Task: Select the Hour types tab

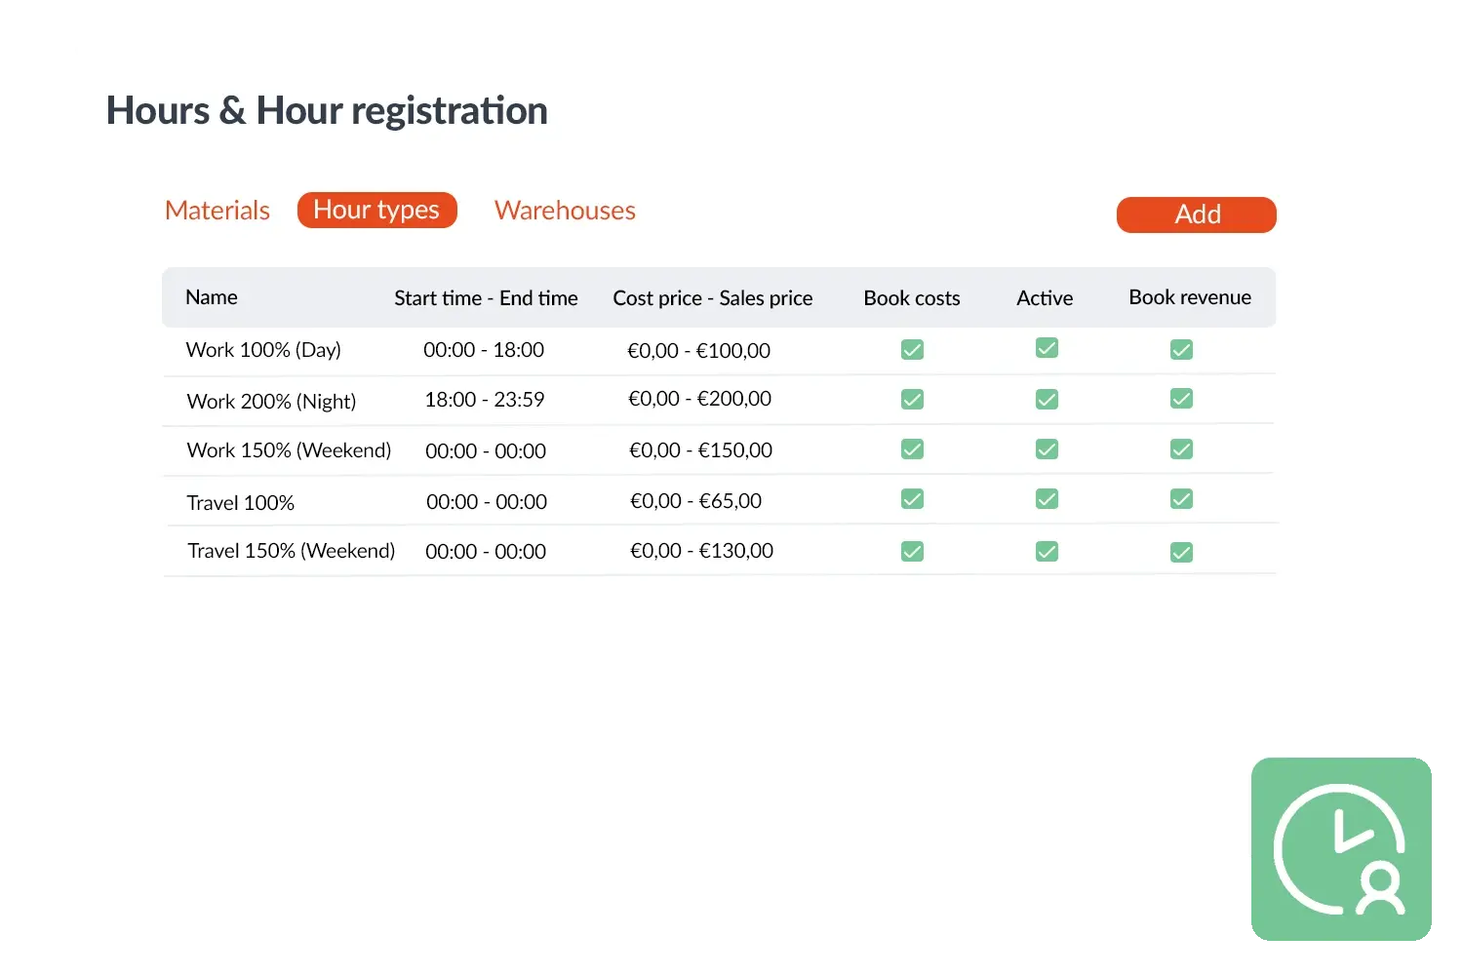Action: [x=376, y=209]
